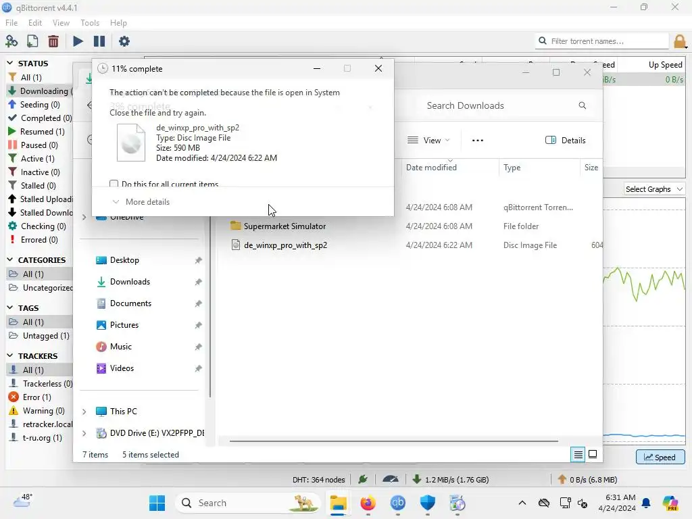This screenshot has height=519, width=692.
Task: Click the search magnifier in Search Downloads box
Action: tap(583, 105)
